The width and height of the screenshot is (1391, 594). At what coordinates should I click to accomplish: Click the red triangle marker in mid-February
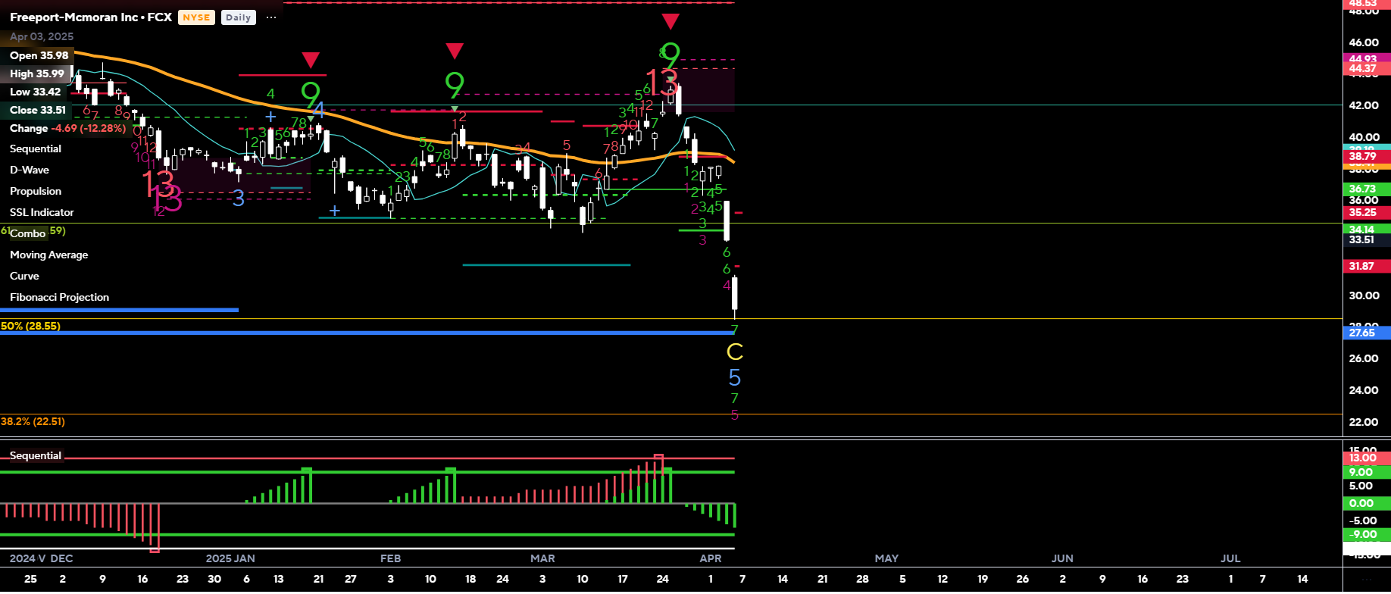point(455,51)
